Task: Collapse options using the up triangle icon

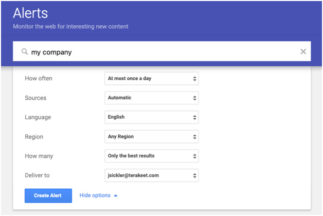Action: pyautogui.click(x=116, y=195)
